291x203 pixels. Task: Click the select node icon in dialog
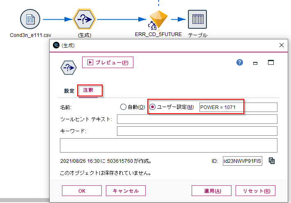(69, 68)
